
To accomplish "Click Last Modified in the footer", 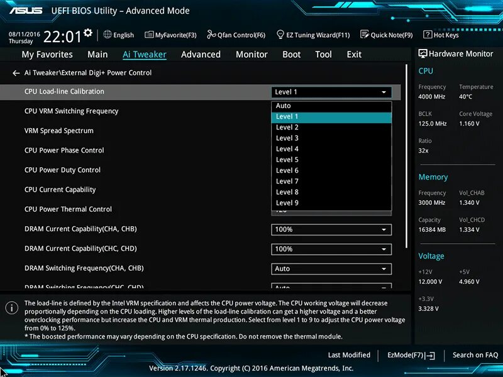I will point(349,355).
